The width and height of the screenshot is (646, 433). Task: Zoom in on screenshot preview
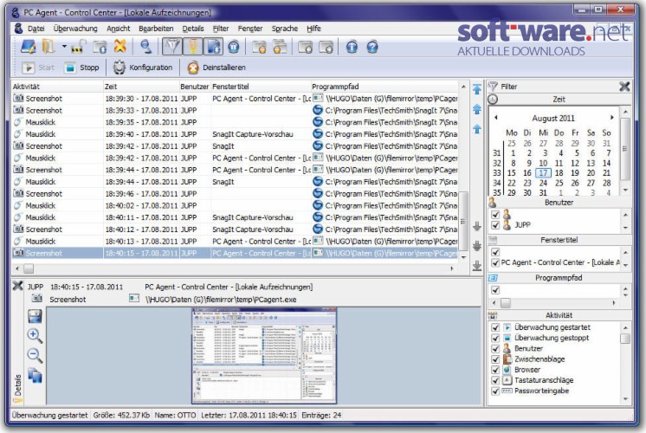tap(35, 336)
